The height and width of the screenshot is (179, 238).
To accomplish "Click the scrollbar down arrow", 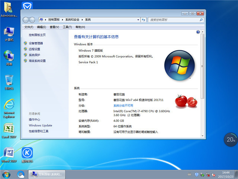I will click(202, 136).
